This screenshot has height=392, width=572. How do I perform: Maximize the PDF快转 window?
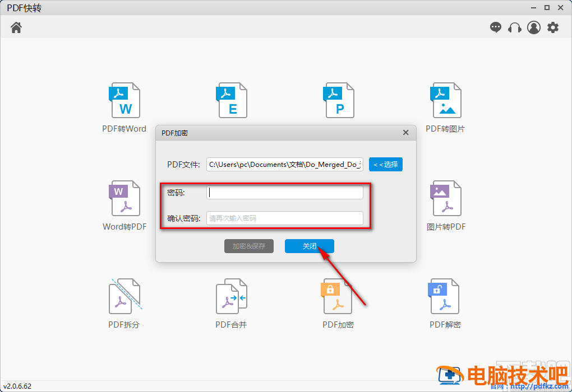(x=547, y=8)
